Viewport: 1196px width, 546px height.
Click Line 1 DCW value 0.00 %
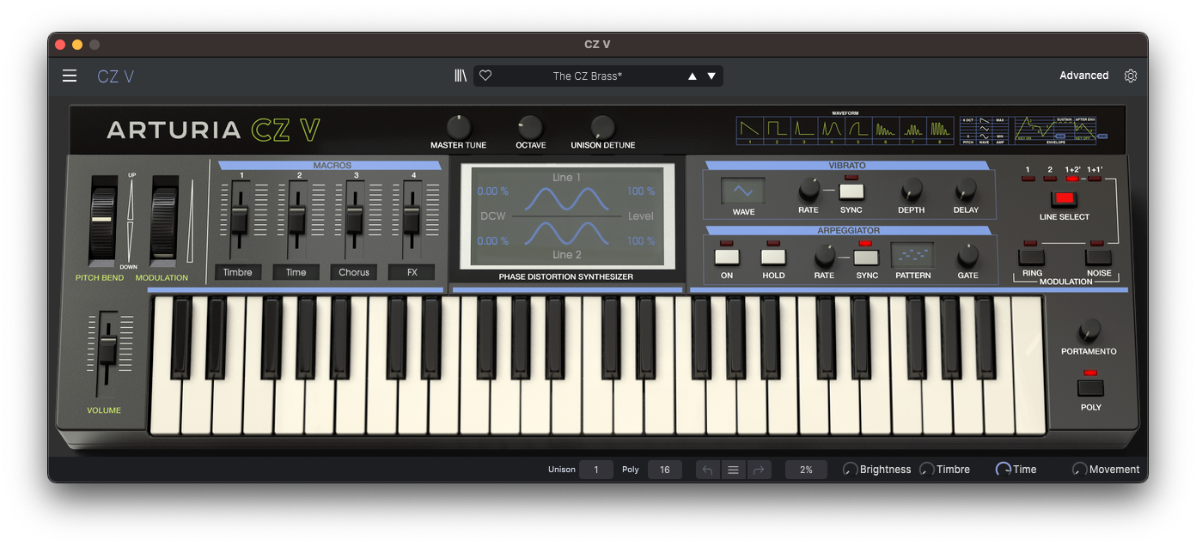[x=493, y=191]
